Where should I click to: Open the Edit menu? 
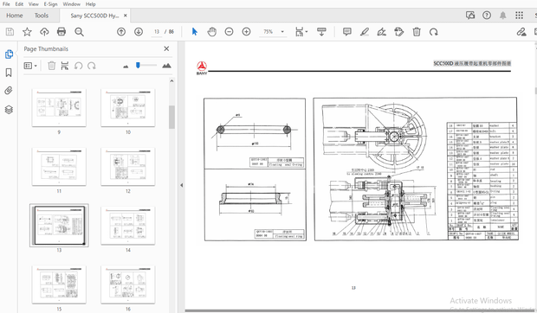click(19, 4)
